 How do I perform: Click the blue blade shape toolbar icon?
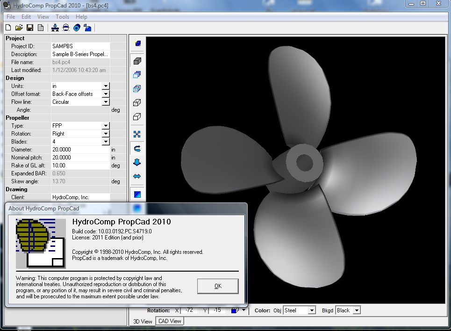click(87, 28)
